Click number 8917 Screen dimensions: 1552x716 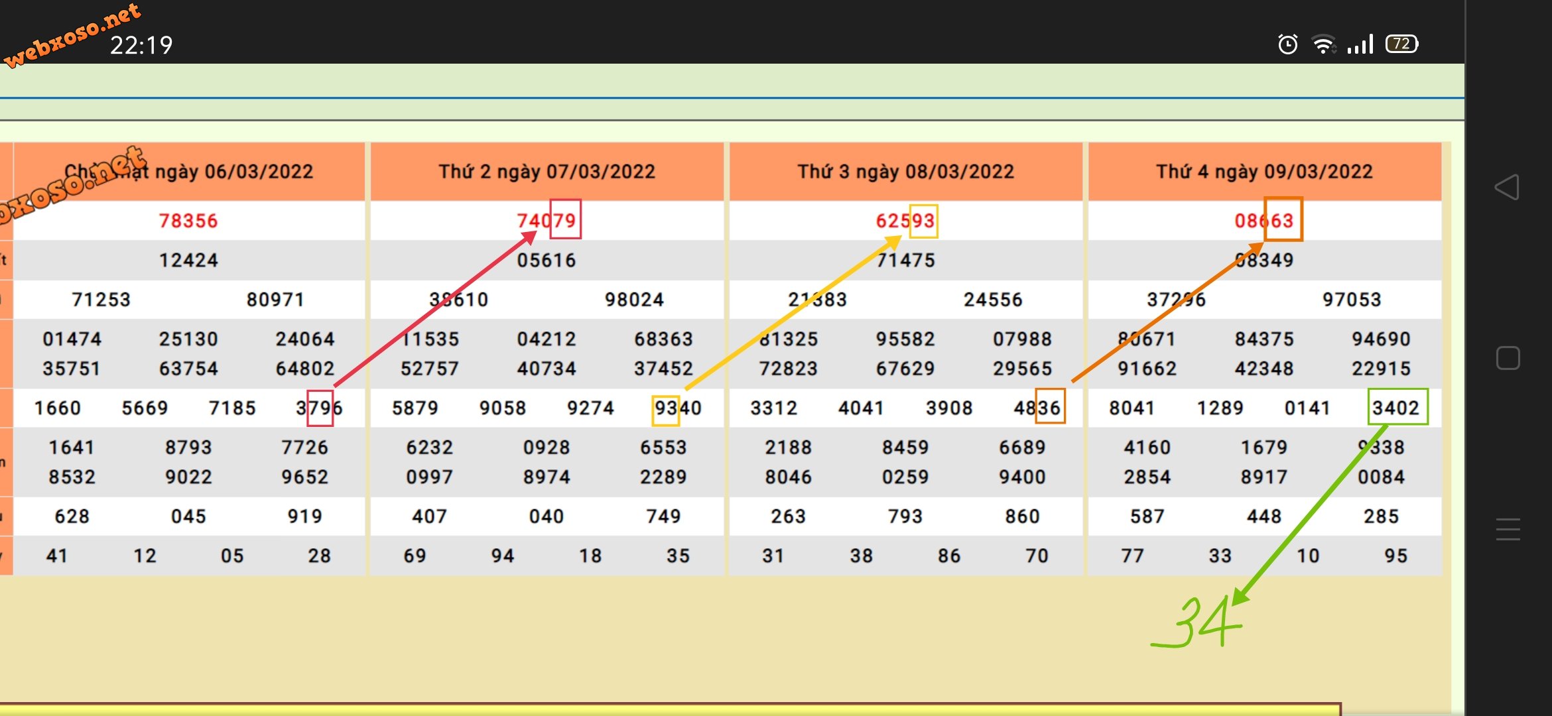tap(1264, 477)
